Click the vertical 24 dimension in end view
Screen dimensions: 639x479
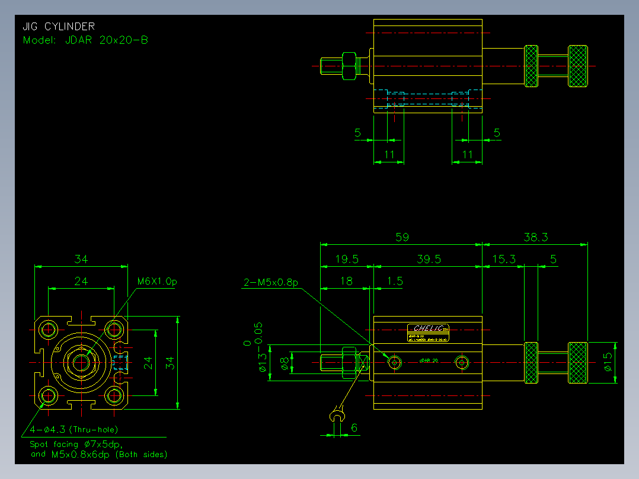coord(148,362)
